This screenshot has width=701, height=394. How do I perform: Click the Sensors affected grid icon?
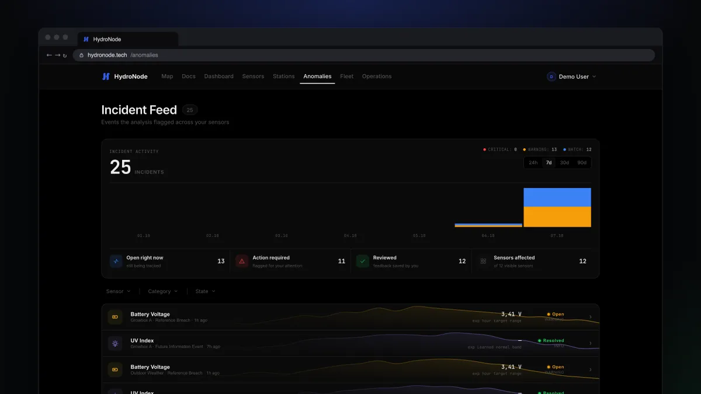tap(483, 261)
